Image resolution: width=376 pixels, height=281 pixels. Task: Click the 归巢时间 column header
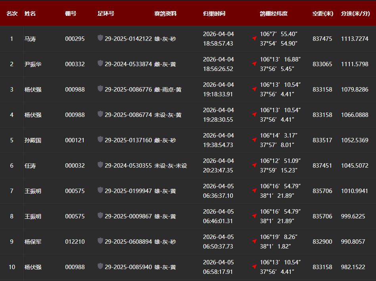pyautogui.click(x=214, y=13)
